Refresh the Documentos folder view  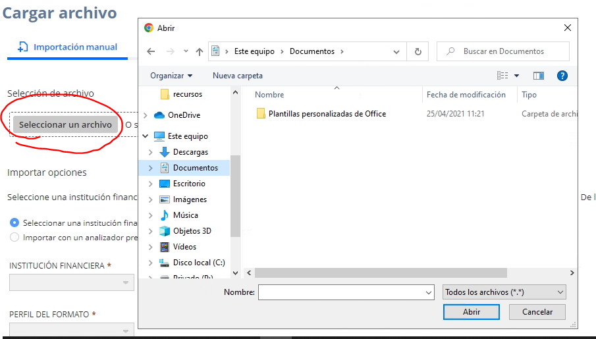[417, 51]
